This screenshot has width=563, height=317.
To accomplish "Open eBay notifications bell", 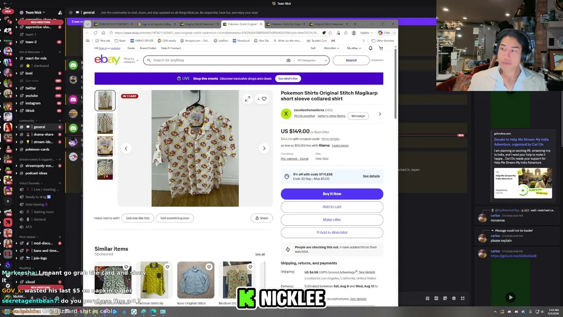I will [370, 48].
